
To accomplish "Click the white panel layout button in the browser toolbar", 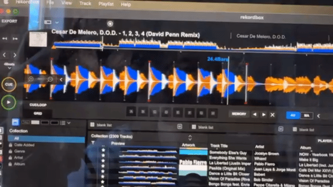I will pyautogui.click(x=35, y=122).
